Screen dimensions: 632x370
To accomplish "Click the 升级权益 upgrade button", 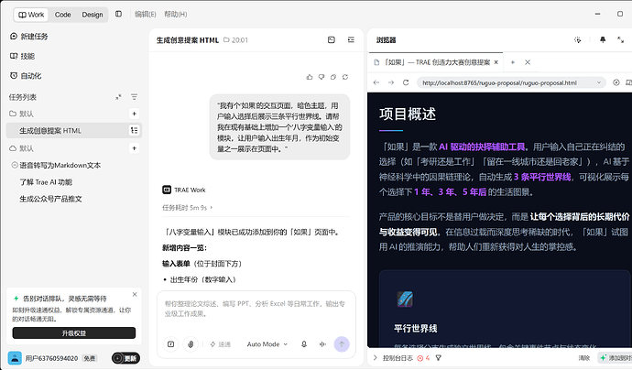I will tap(74, 333).
